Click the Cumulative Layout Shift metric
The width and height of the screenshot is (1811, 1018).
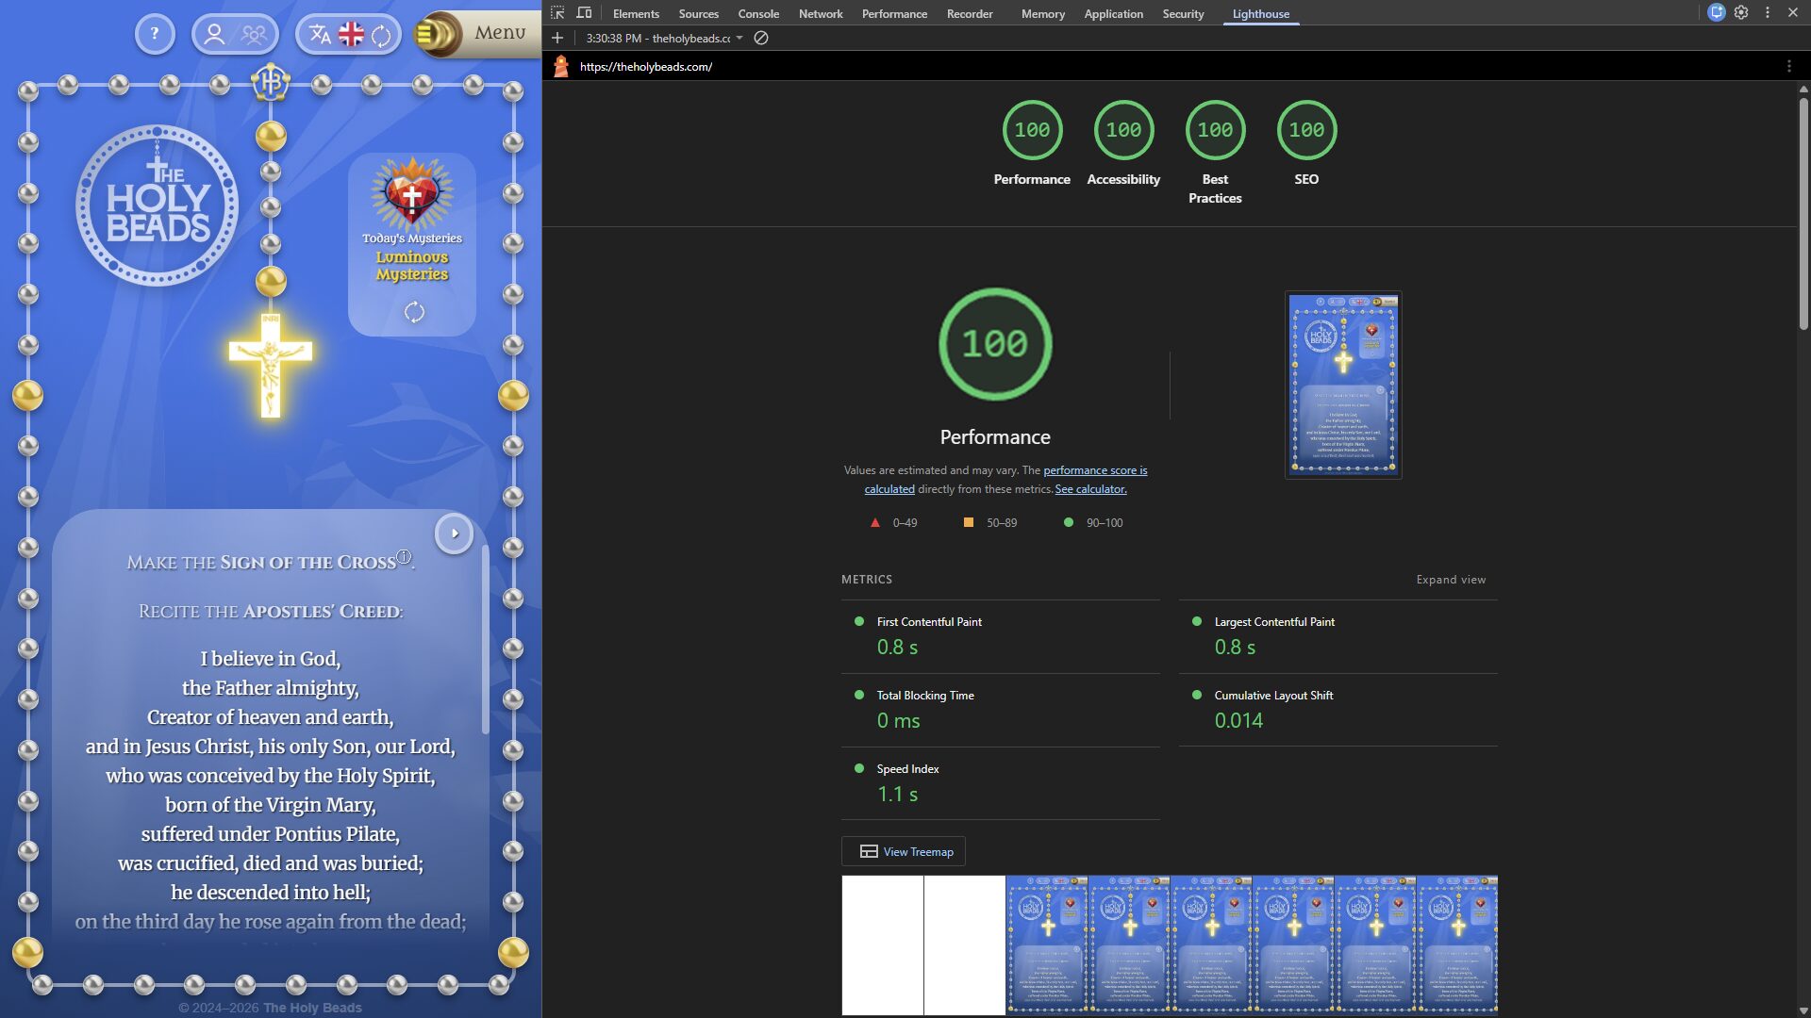click(x=1337, y=710)
